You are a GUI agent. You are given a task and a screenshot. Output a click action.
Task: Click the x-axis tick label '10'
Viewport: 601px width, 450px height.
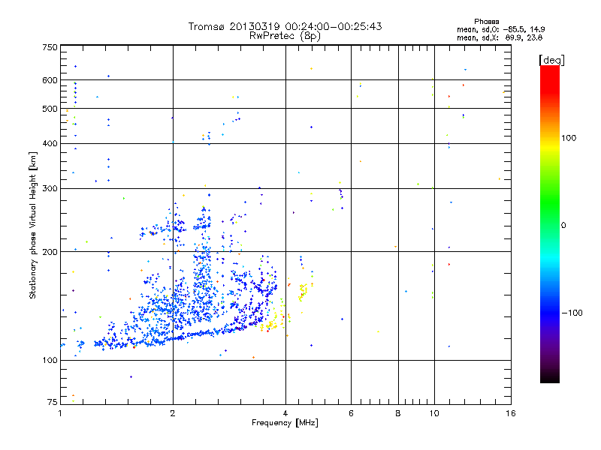point(434,413)
